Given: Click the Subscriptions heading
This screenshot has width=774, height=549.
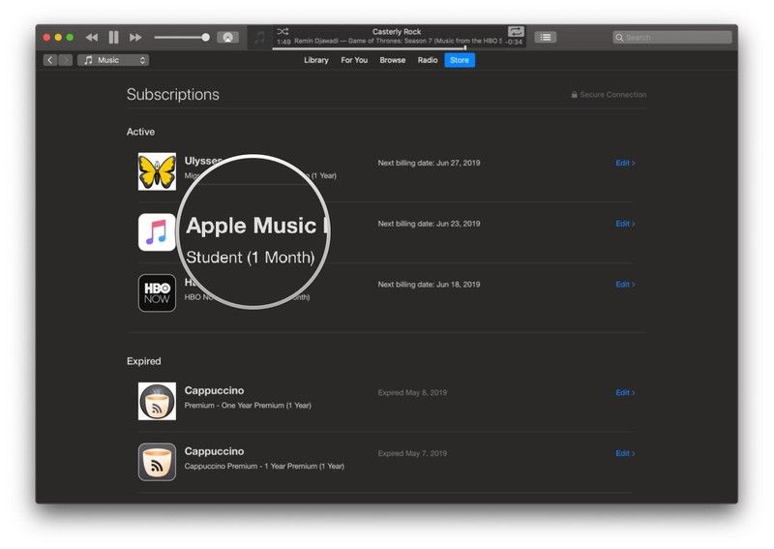Looking at the screenshot, I should (x=173, y=94).
